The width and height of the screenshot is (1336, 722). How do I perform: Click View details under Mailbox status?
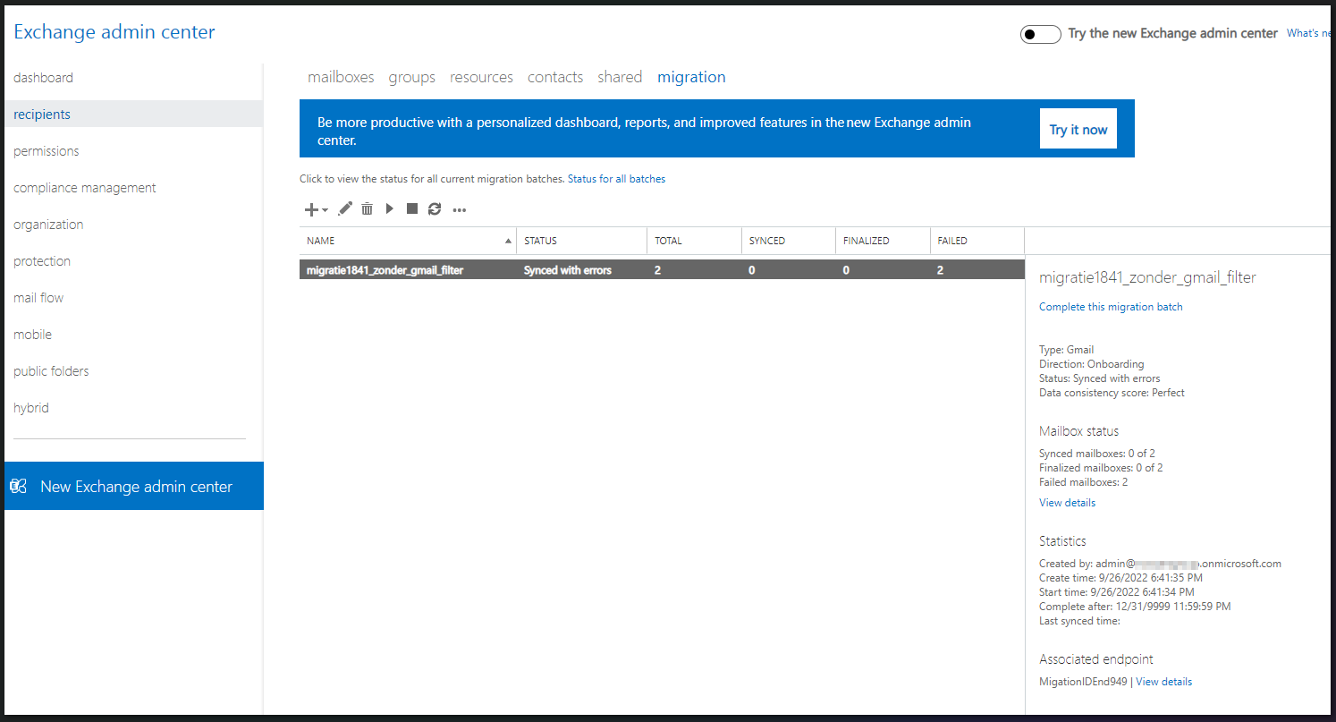(x=1067, y=503)
